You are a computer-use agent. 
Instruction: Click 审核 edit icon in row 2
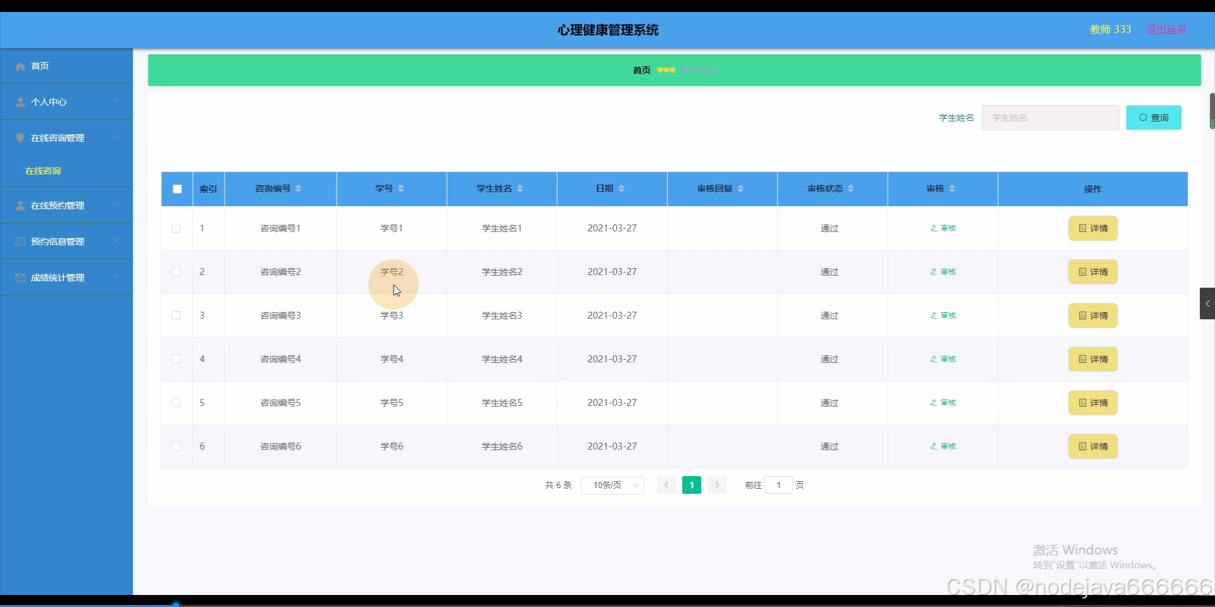[933, 272]
